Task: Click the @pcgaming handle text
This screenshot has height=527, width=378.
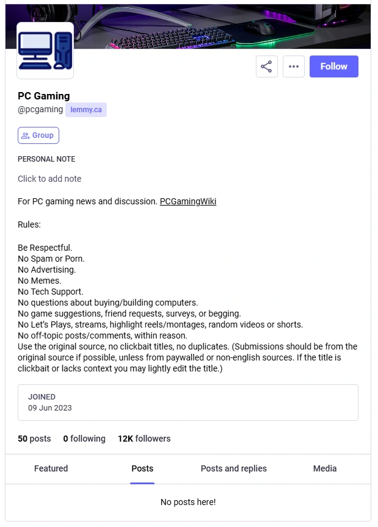Action: tap(40, 109)
